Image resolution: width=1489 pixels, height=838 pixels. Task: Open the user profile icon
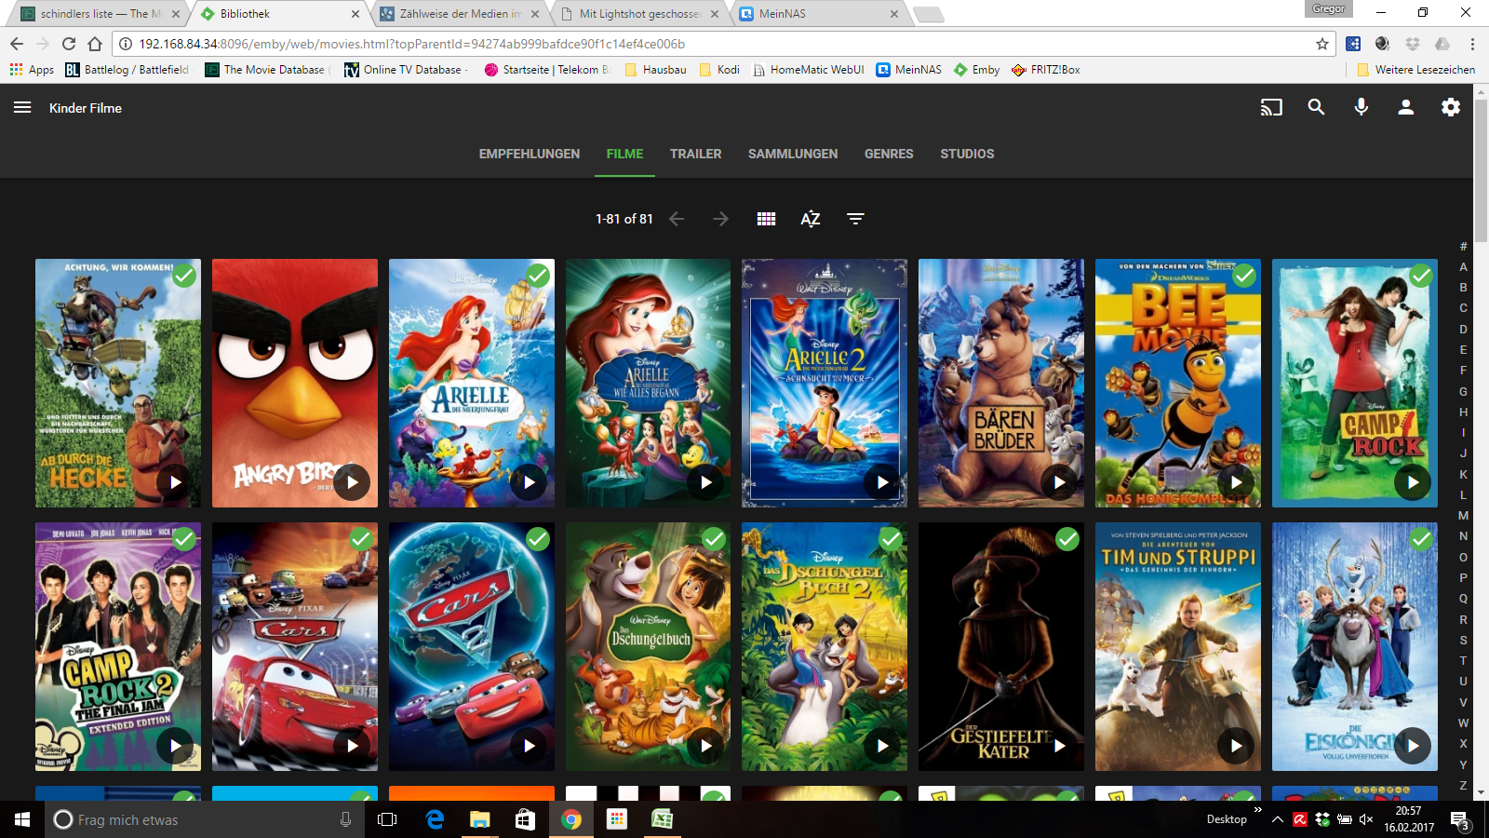[1405, 108]
